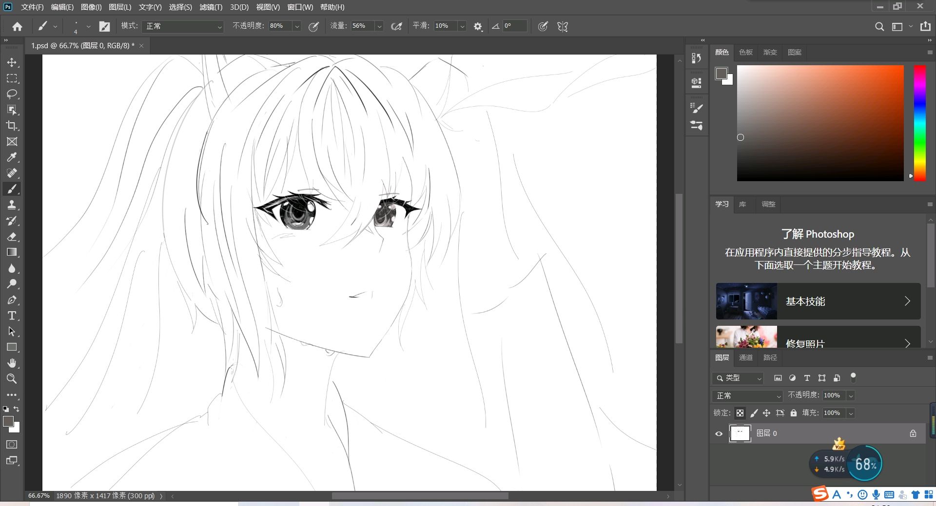936x506 pixels.
Task: Select the Zoom tool
Action: pyautogui.click(x=12, y=379)
